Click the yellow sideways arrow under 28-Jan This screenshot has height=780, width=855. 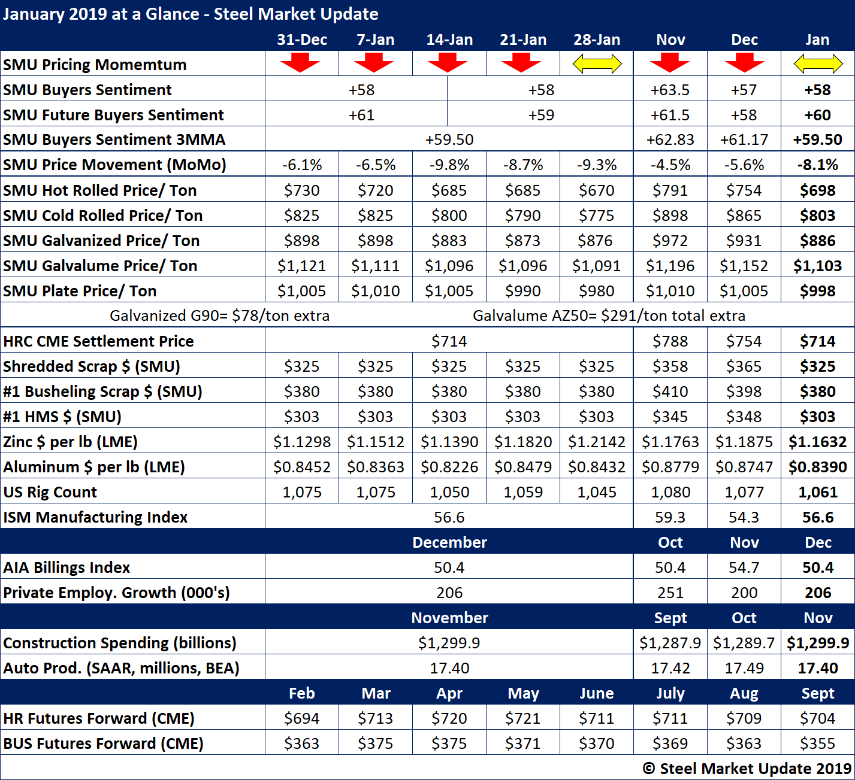(x=597, y=63)
